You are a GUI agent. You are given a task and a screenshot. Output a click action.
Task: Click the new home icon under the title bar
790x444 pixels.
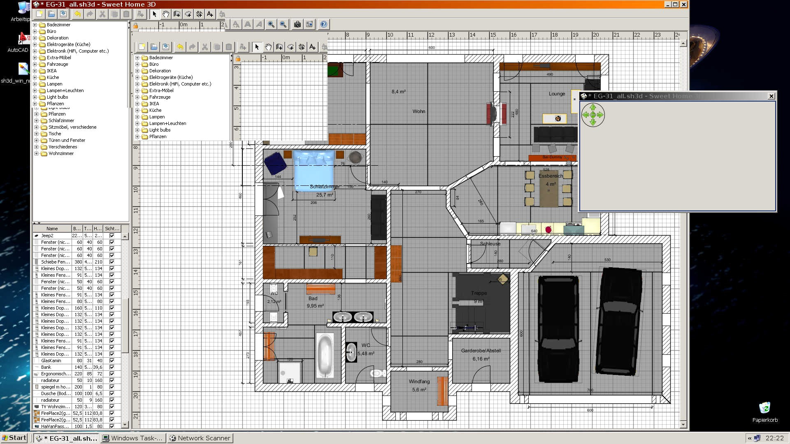[39, 14]
